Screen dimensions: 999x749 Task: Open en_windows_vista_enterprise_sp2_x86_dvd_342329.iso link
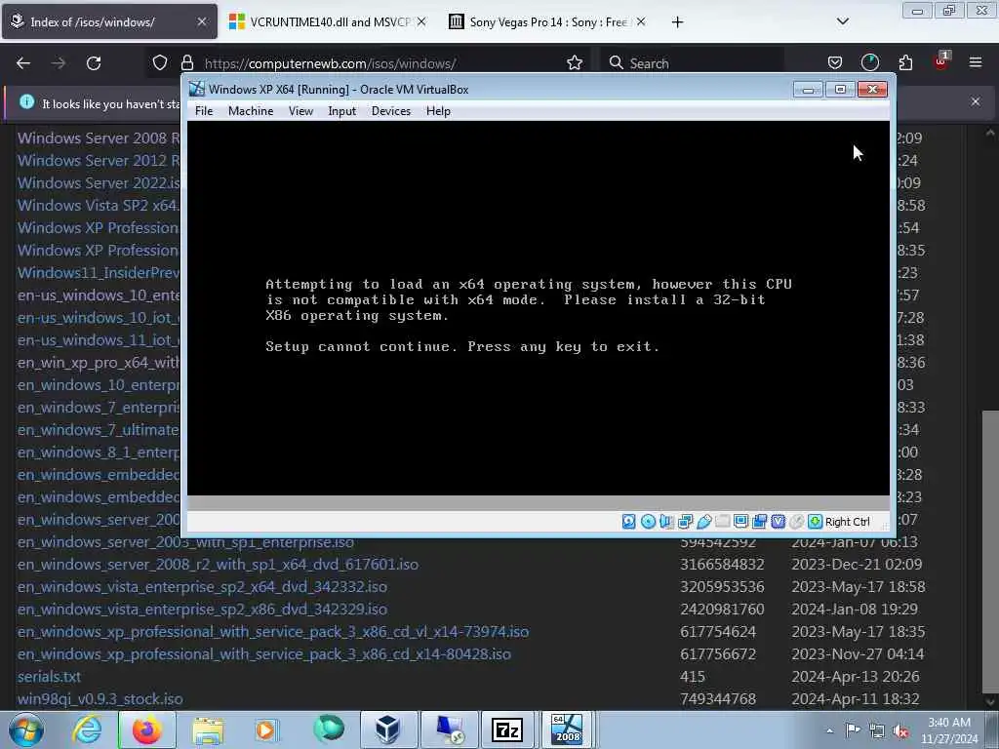pos(202,609)
